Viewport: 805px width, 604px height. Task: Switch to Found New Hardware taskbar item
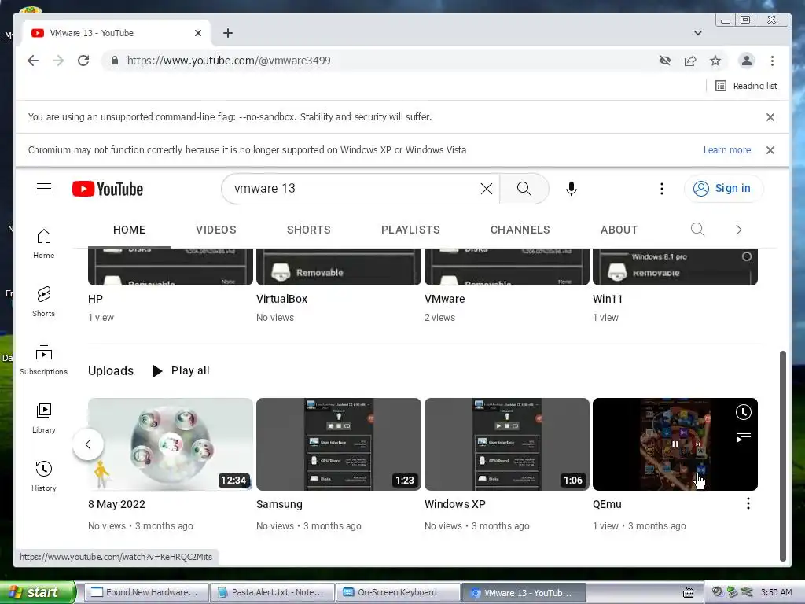(146, 592)
